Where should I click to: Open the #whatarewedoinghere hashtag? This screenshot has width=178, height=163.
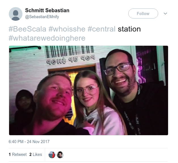[x=47, y=38]
